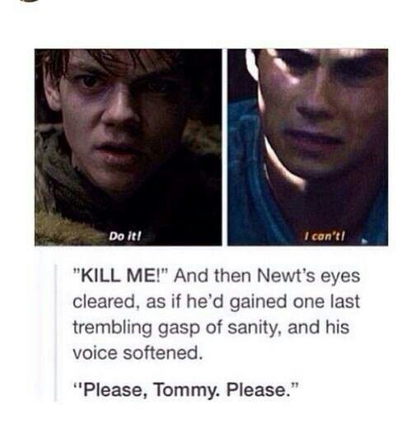
Task: Click the phrase "voice softened."
Action: (x=138, y=353)
